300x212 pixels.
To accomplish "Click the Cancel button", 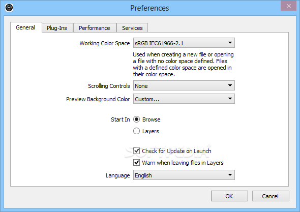I will point(271,196).
